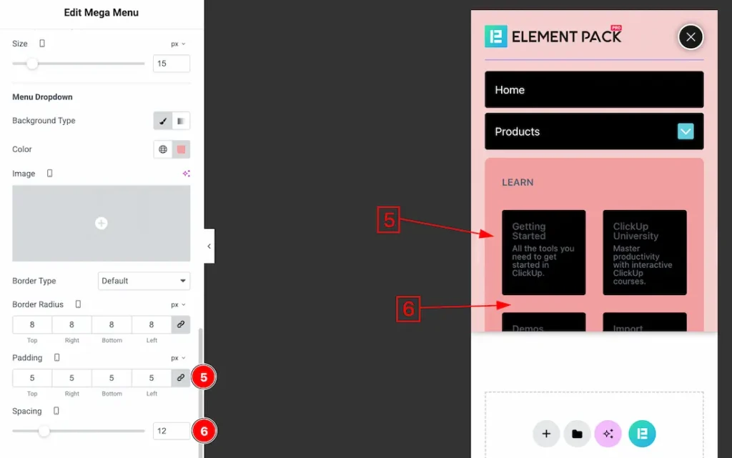The width and height of the screenshot is (732, 458).
Task: Open the folder template library icon
Action: pyautogui.click(x=577, y=434)
